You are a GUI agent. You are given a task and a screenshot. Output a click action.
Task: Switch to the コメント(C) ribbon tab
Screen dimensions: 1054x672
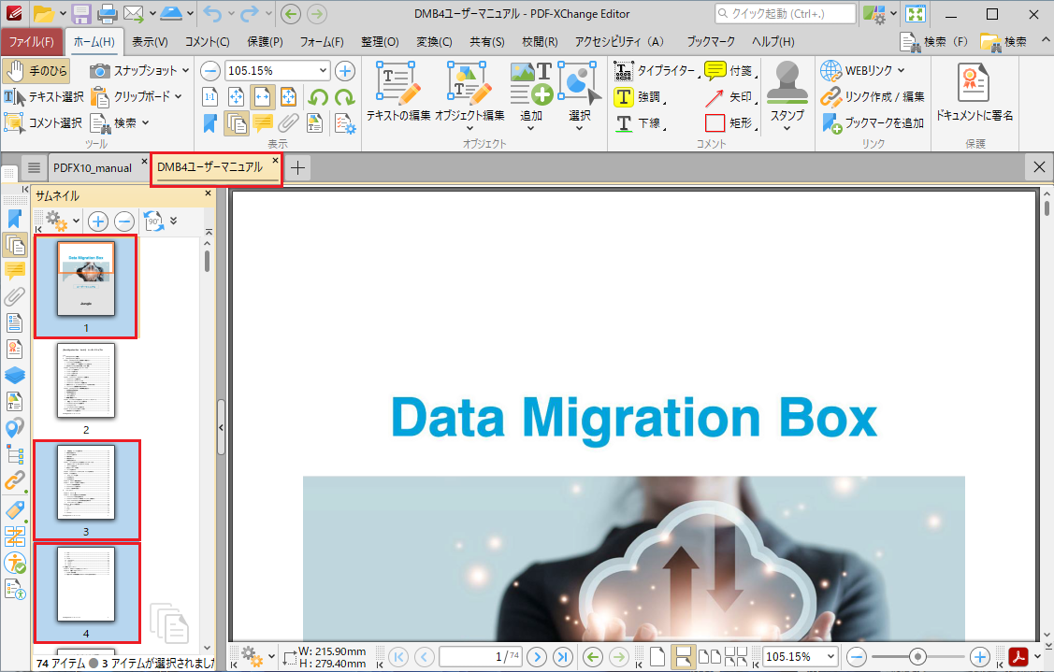point(207,42)
